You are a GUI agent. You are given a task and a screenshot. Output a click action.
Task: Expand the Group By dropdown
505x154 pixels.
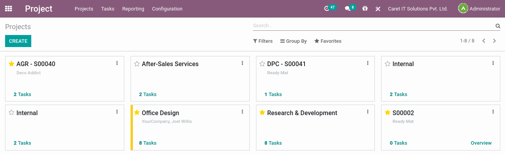[294, 41]
